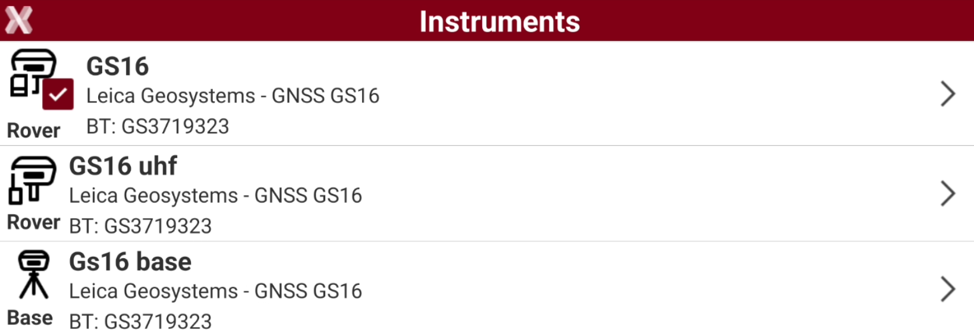This screenshot has height=333, width=974.
Task: Open details chevron for Gs16 base
Action: (948, 289)
